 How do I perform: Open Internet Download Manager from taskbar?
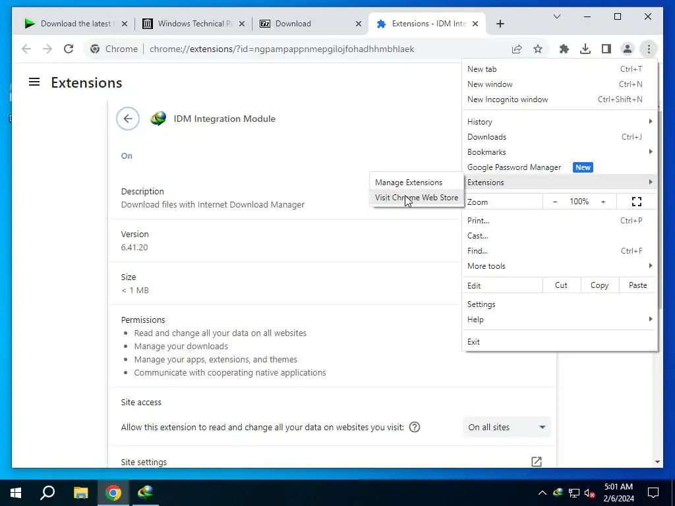[146, 493]
